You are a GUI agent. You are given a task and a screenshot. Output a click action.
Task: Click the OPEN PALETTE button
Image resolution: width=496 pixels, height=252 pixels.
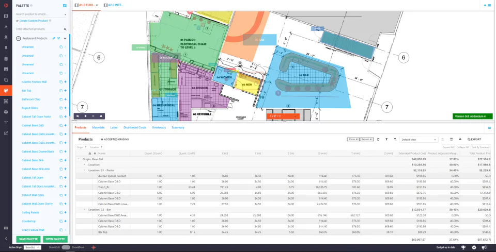pos(55,239)
